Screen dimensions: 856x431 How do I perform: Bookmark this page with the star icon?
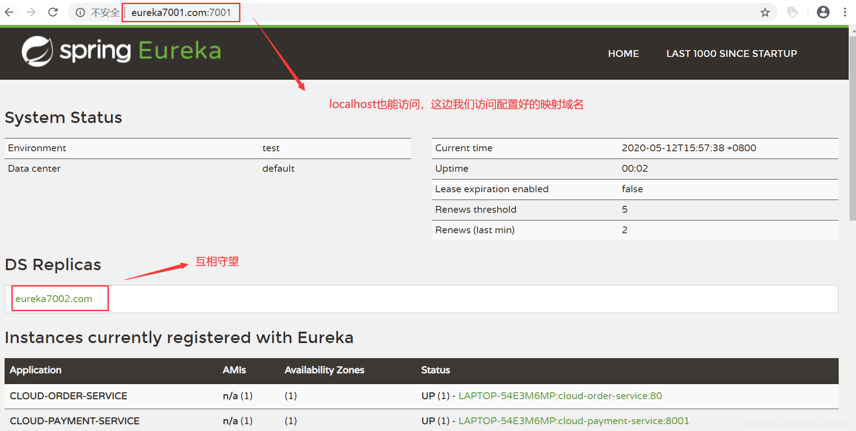pos(765,12)
